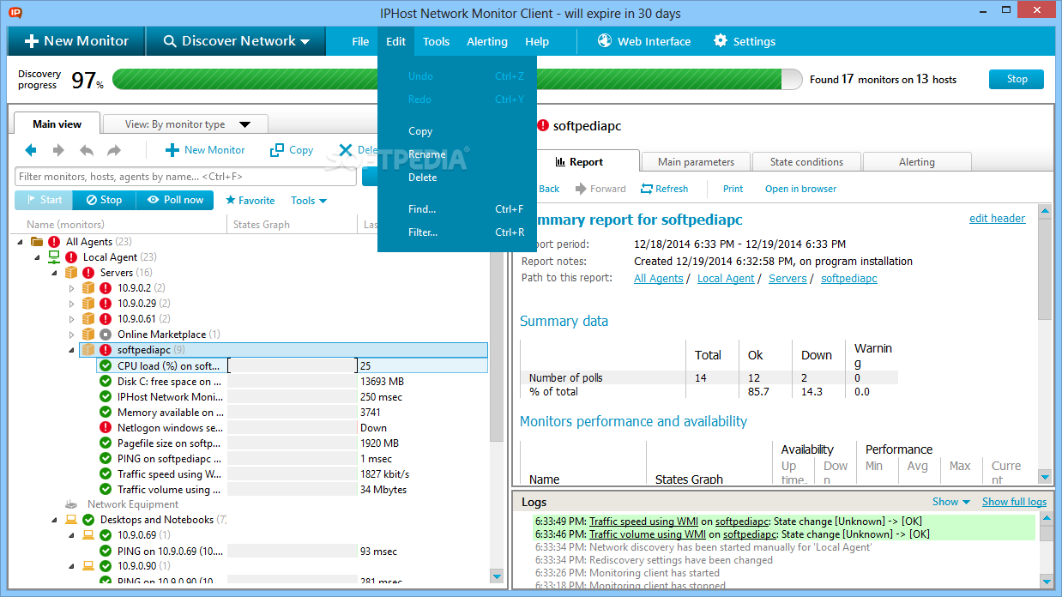This screenshot has width=1062, height=597.
Task: Collapse the Servers tree node
Action: point(55,273)
